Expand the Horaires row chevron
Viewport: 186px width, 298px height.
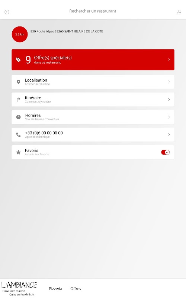coord(169,117)
